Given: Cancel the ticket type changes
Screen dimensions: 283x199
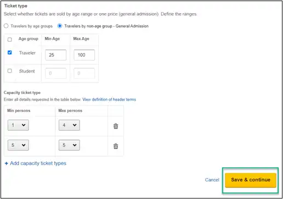Looking at the screenshot, I should (212, 180).
